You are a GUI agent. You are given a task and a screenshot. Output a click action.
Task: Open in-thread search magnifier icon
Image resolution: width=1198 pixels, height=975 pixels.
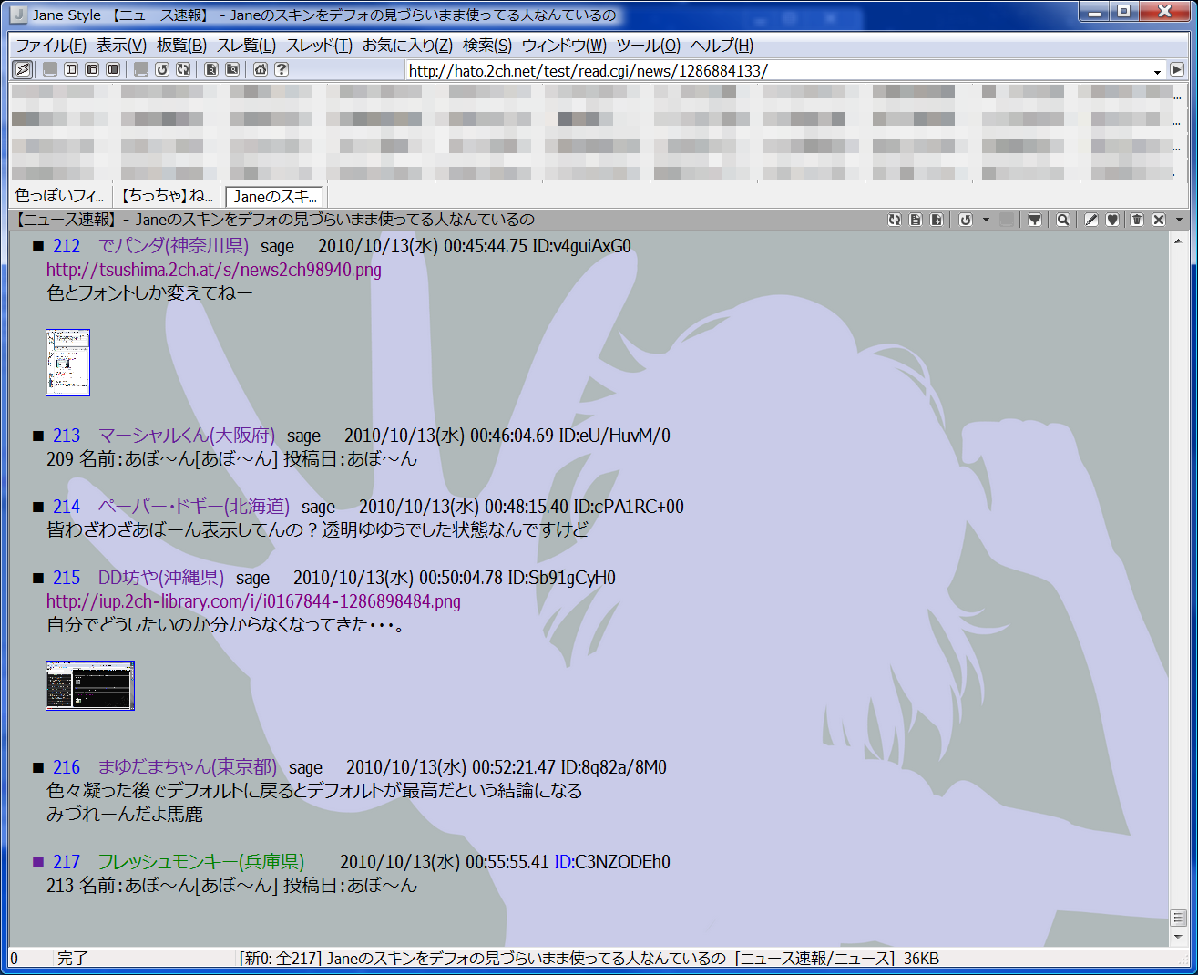coord(1063,220)
